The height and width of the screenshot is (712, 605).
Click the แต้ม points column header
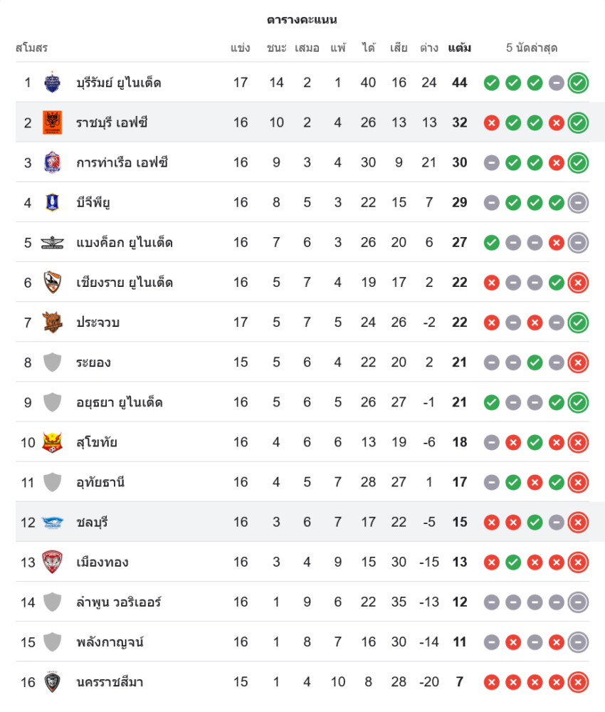coord(459,48)
